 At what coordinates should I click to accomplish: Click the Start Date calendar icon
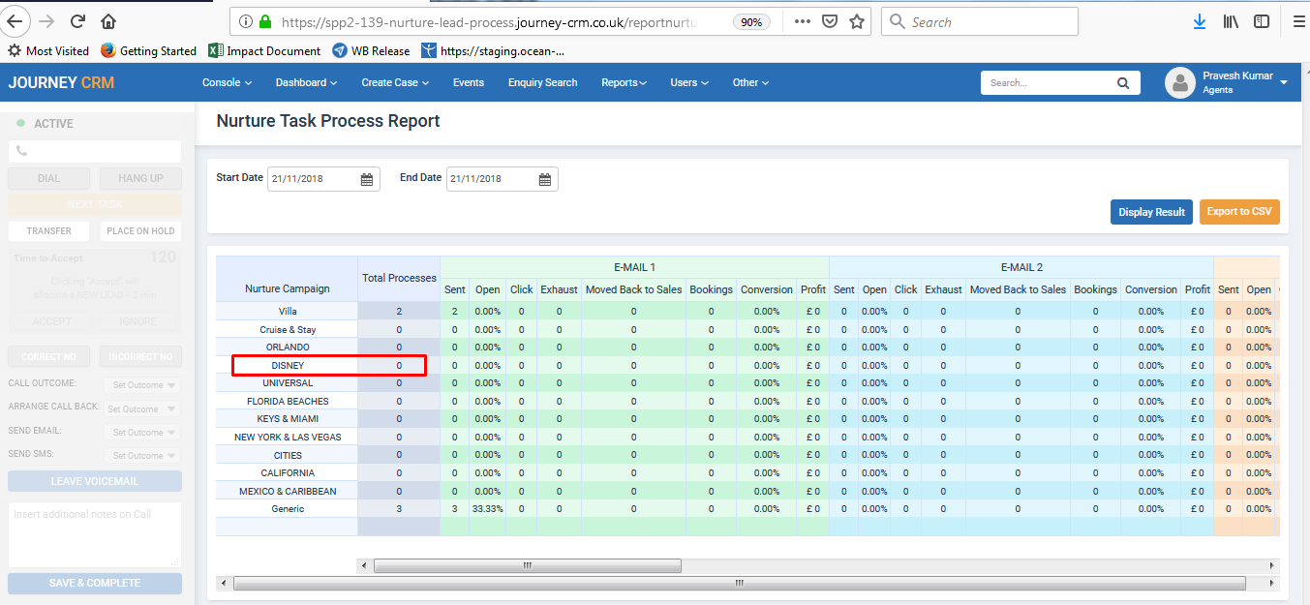[x=367, y=179]
